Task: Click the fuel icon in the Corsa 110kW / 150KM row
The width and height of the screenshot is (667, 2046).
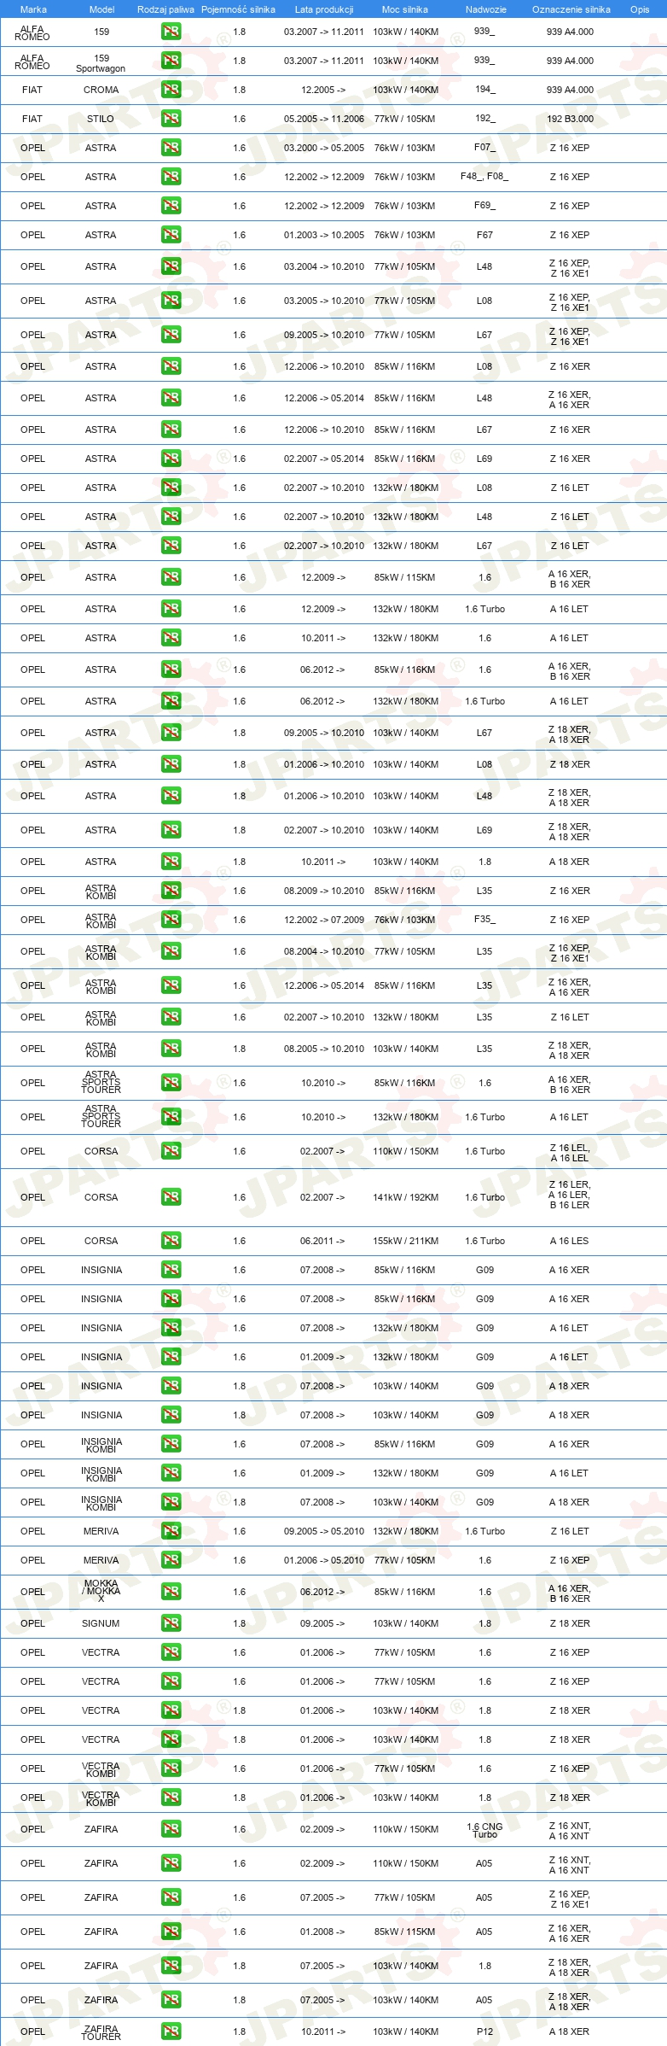Action: click(x=171, y=1151)
